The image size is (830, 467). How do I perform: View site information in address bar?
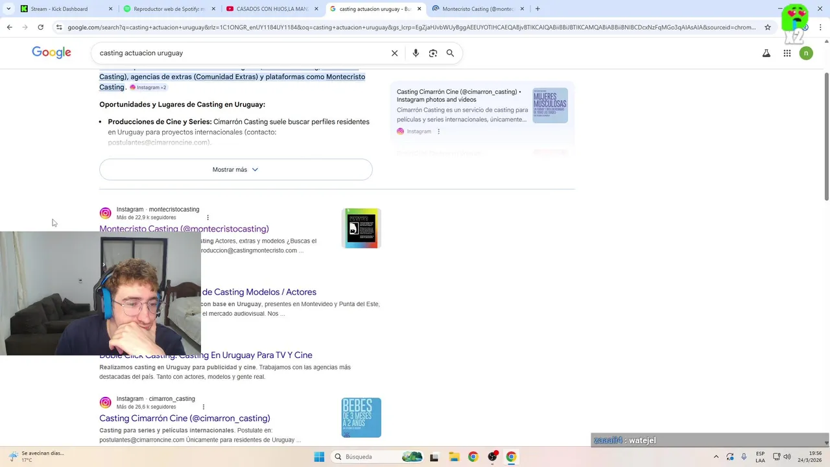pos(59,27)
